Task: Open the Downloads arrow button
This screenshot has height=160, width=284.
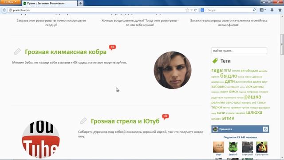Action: pyautogui.click(x=272, y=10)
